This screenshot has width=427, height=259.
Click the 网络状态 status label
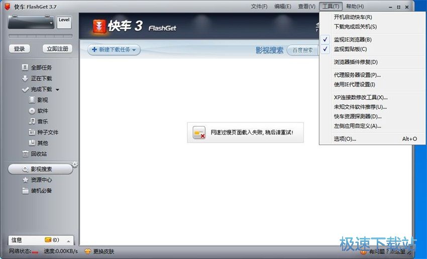click(x=20, y=251)
